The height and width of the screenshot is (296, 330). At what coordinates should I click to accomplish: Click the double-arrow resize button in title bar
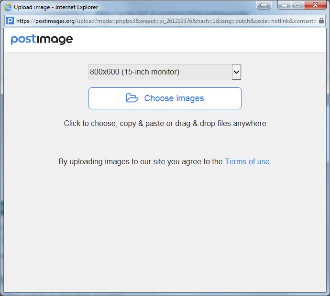tap(264, 5)
